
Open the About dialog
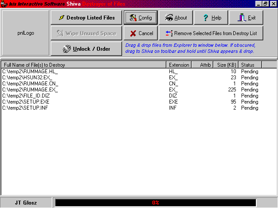click(176, 18)
